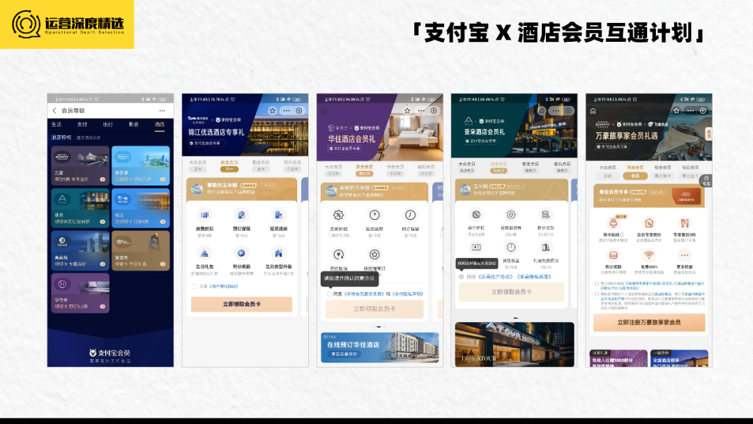The height and width of the screenshot is (424, 753).
Task: Open the 美高梅 hotel card
Action: (80, 250)
